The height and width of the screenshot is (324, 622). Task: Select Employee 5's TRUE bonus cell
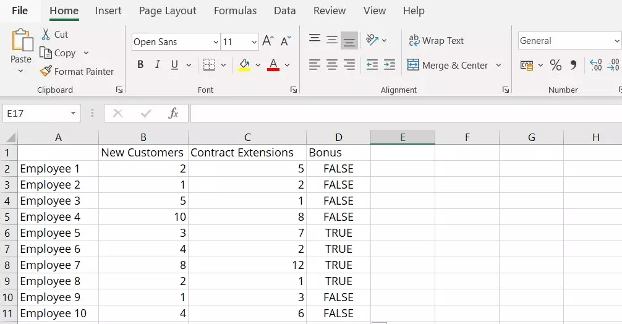pos(338,232)
